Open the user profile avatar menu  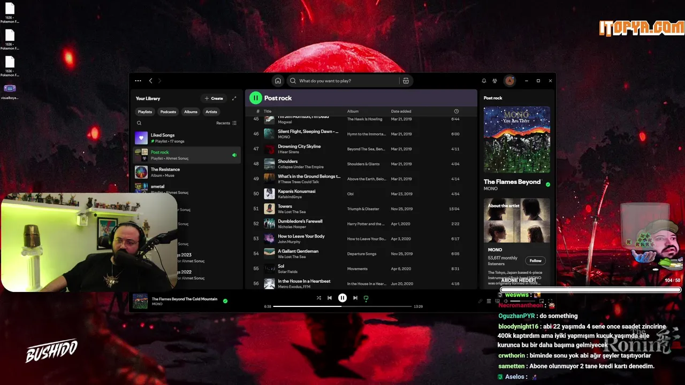click(x=510, y=81)
